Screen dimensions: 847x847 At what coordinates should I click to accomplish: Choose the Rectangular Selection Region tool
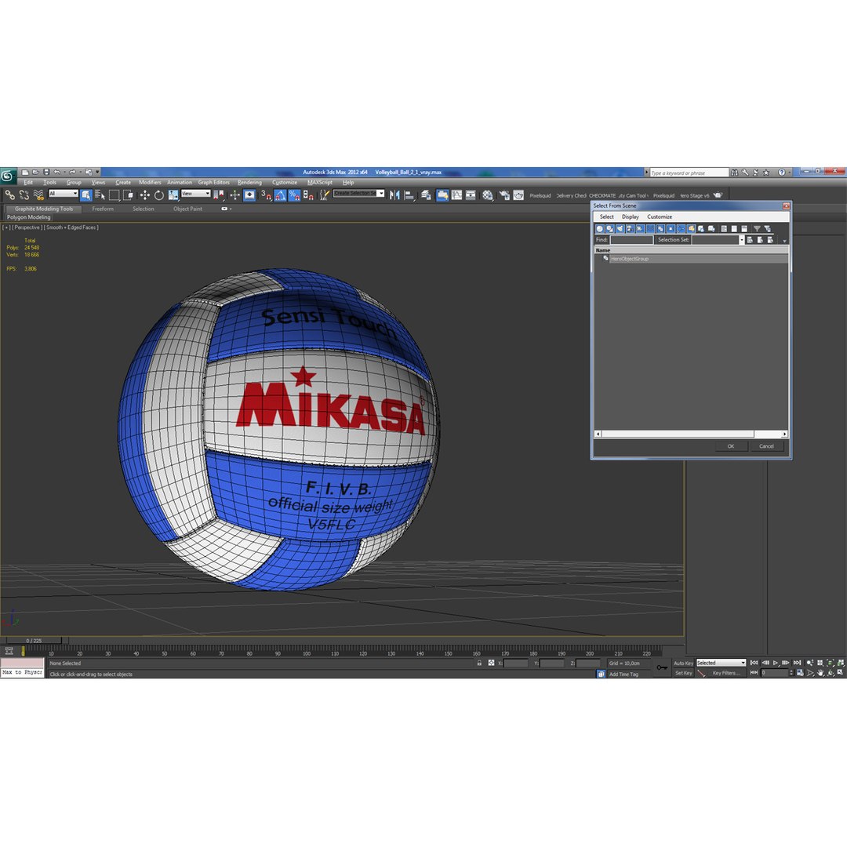[x=114, y=195]
